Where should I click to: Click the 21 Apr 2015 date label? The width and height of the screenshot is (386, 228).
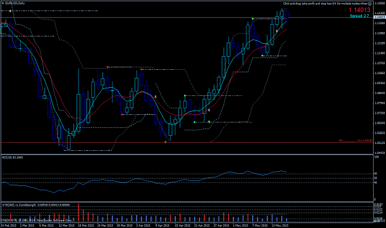202,226
